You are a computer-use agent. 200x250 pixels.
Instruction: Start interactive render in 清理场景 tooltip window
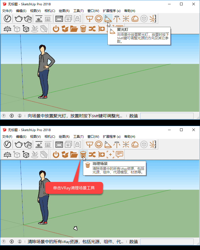28,144
